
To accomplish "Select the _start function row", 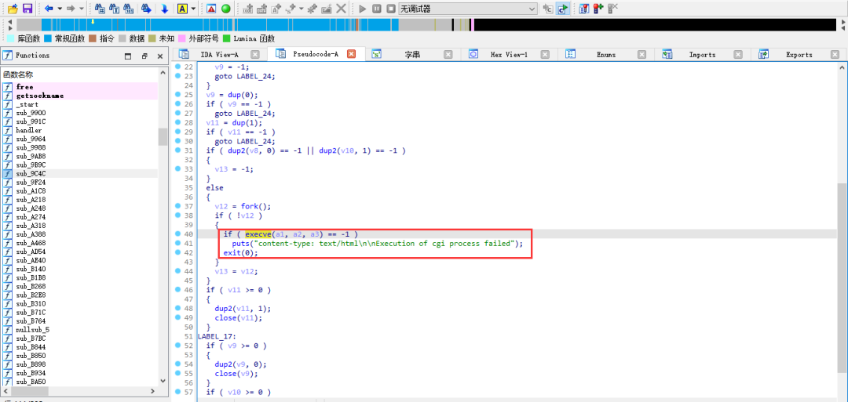I will pyautogui.click(x=80, y=104).
